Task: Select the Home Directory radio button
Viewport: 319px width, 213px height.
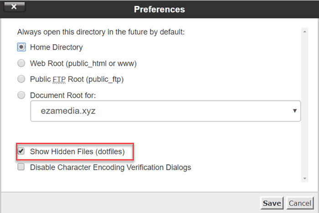Action: tap(21, 47)
